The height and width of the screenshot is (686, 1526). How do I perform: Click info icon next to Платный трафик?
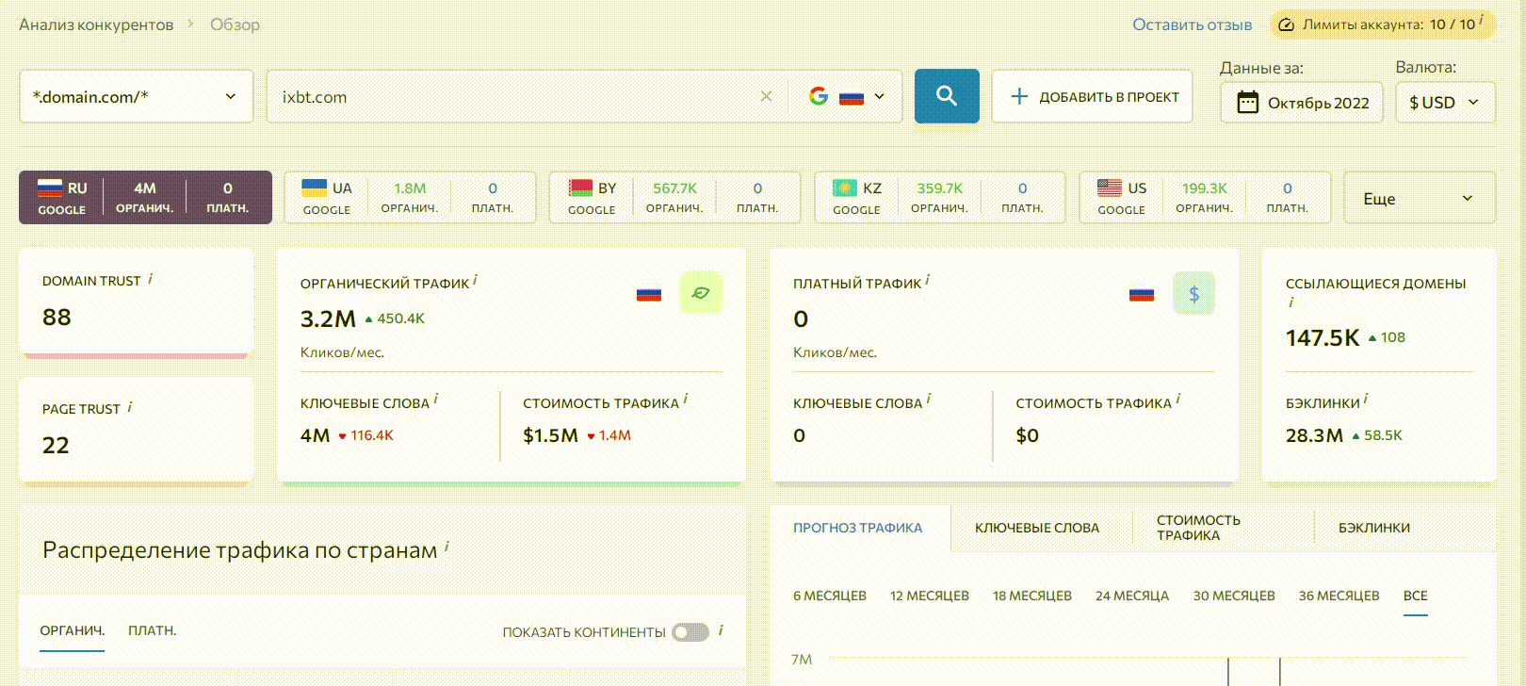click(x=928, y=280)
